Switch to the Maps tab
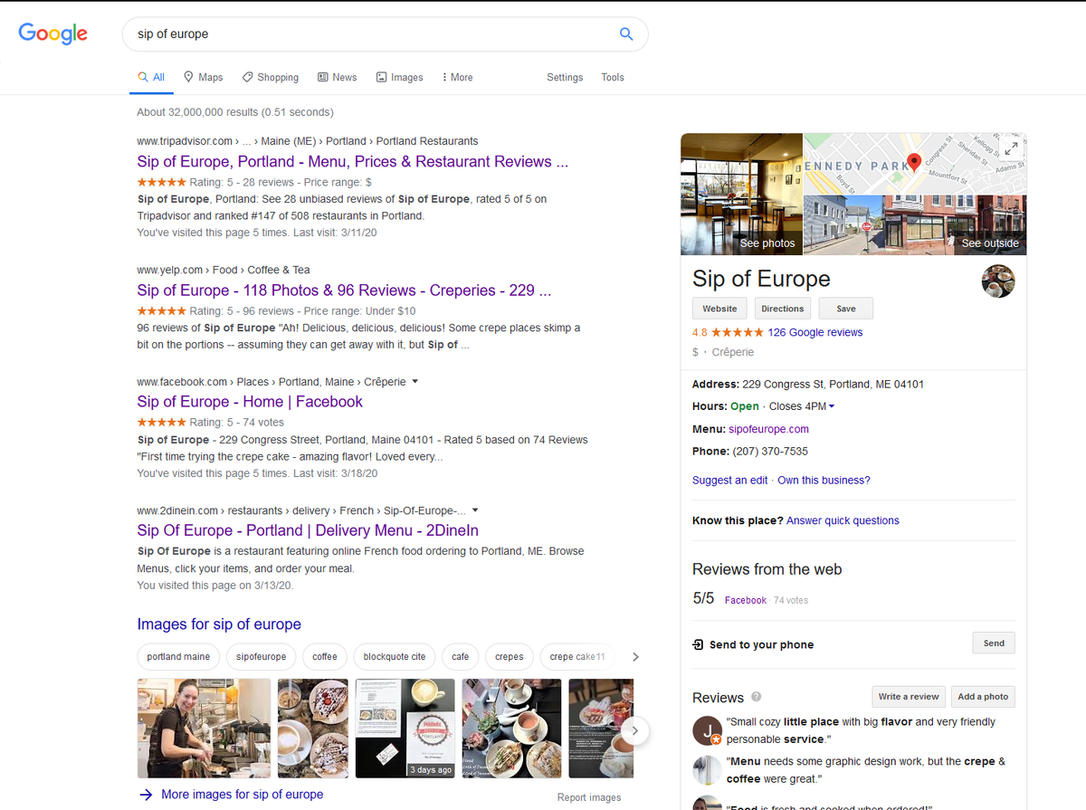This screenshot has width=1086, height=810. 203,77
